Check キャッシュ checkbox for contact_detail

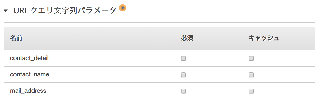(x=251, y=58)
